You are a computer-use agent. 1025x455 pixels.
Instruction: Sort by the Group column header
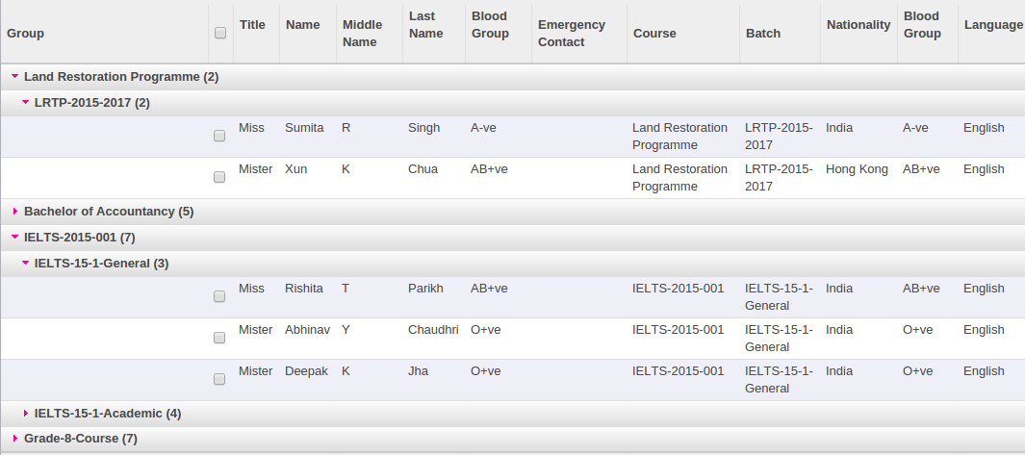tap(26, 34)
